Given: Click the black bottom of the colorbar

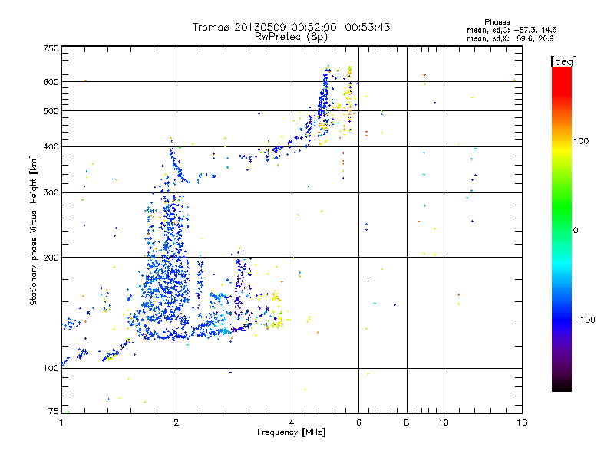Looking at the screenshot, I should click(562, 386).
